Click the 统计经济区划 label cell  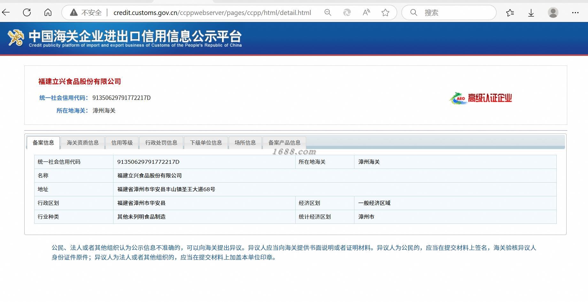(325, 217)
